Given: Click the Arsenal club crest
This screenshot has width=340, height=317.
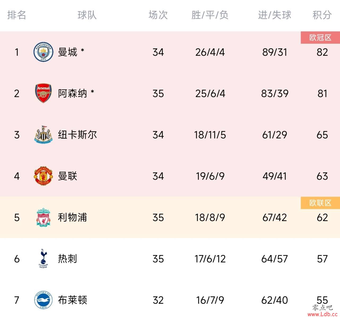Looking at the screenshot, I should tap(43, 93).
